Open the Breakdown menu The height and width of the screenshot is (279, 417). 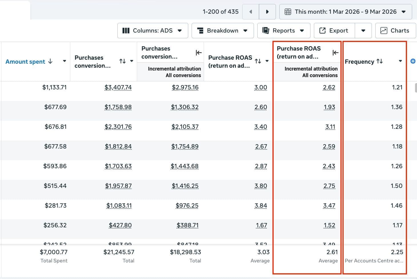click(245, 30)
